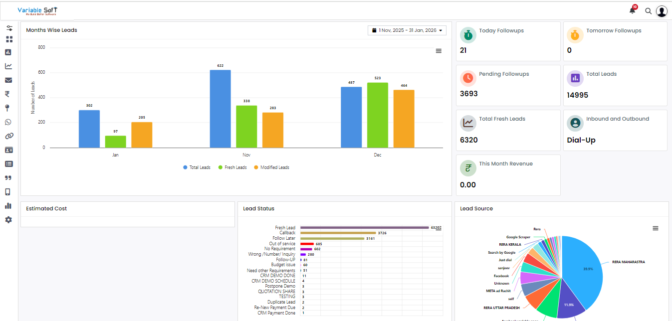This screenshot has width=672, height=321.
Task: Open the notifications bell with red badge
Action: click(x=632, y=10)
